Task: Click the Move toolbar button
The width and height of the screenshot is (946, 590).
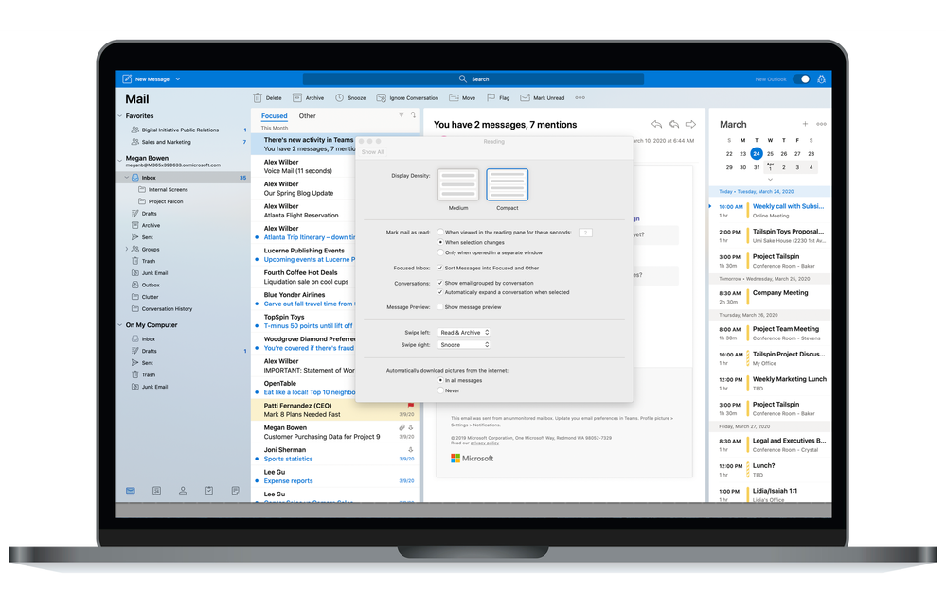Action: click(462, 97)
